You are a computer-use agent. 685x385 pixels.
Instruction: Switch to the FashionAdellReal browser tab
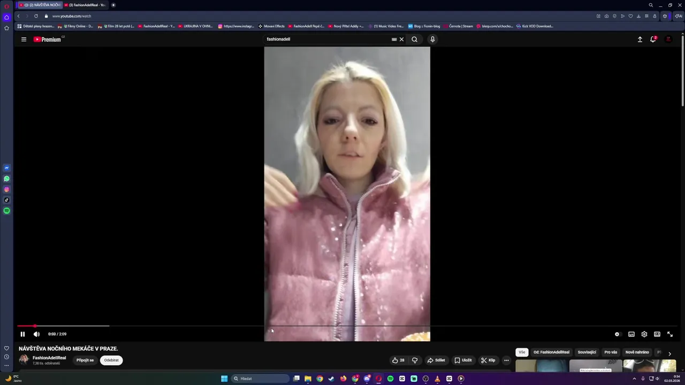(85, 5)
